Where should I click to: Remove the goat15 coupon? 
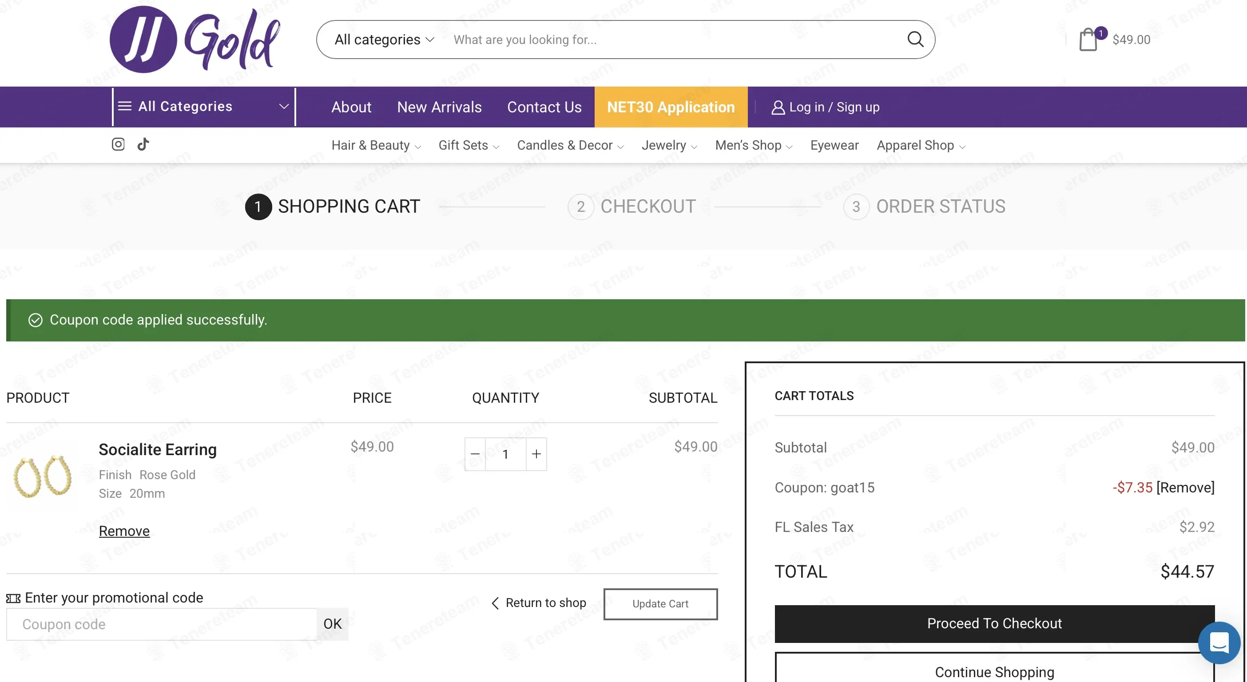tap(1186, 488)
